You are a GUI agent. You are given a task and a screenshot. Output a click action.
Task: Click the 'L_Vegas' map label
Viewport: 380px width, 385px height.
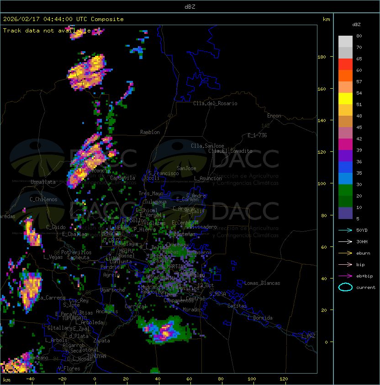[53, 257]
